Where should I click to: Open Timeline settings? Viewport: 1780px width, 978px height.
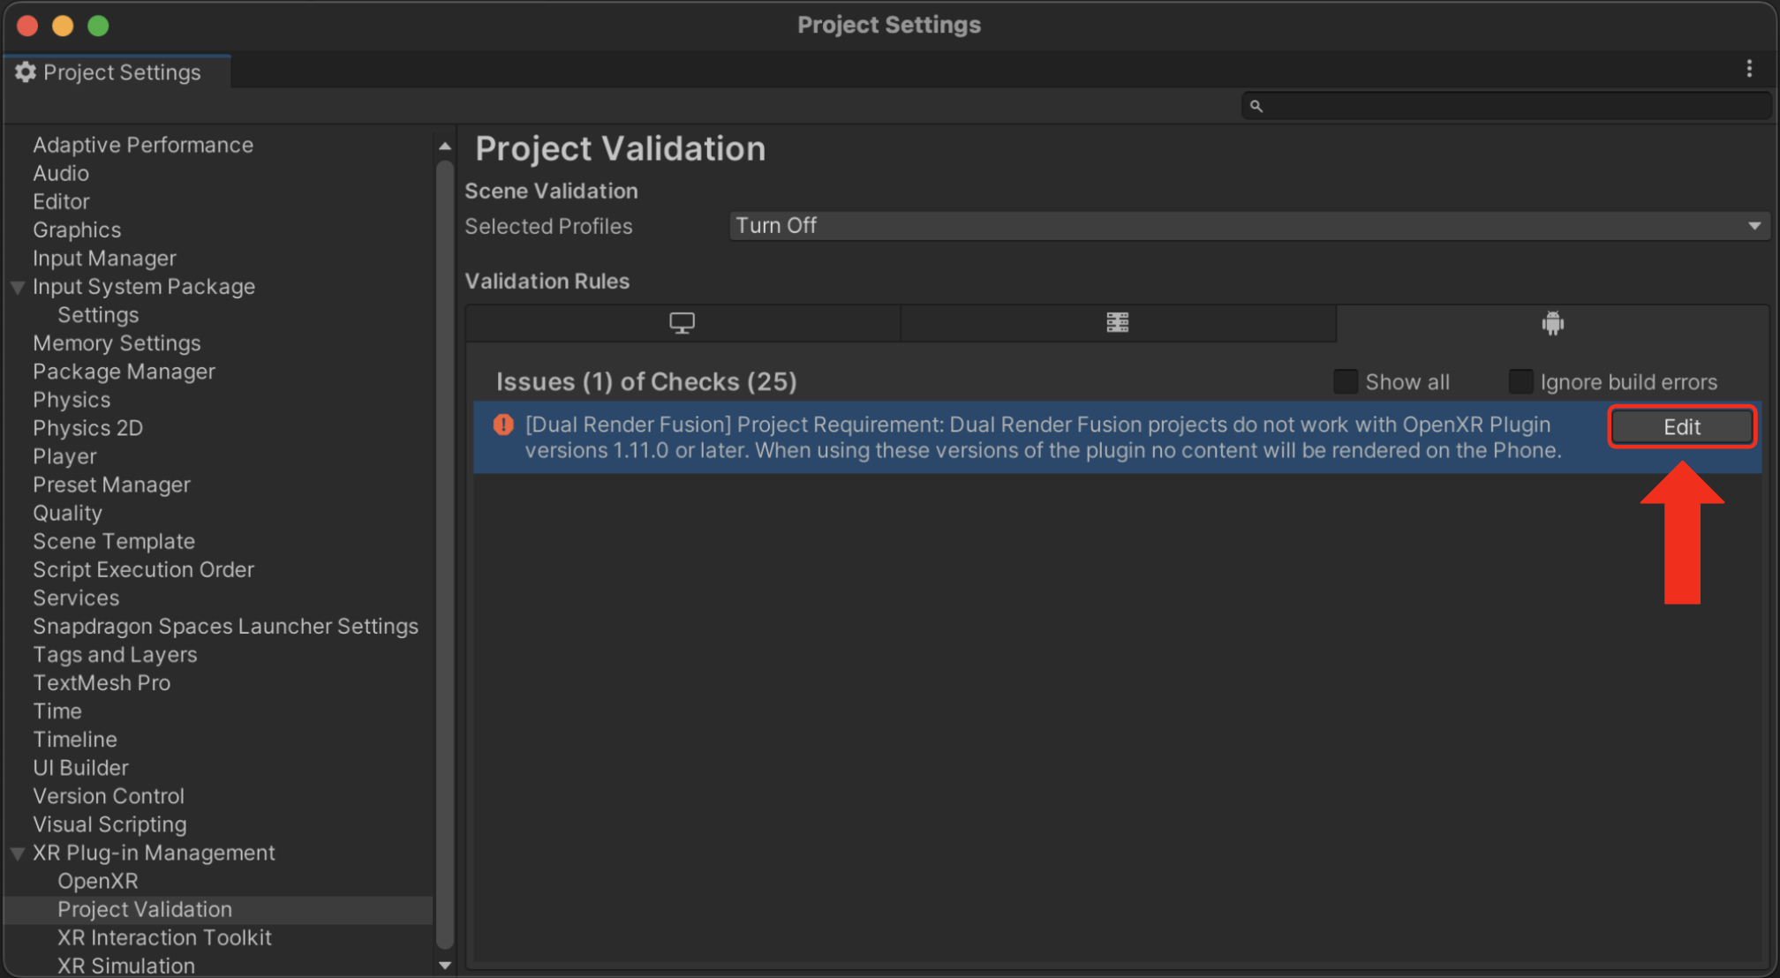coord(75,739)
